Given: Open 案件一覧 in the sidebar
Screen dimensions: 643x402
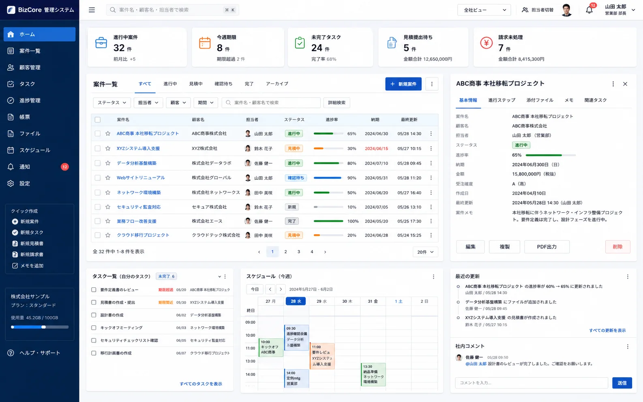Looking at the screenshot, I should [x=39, y=51].
